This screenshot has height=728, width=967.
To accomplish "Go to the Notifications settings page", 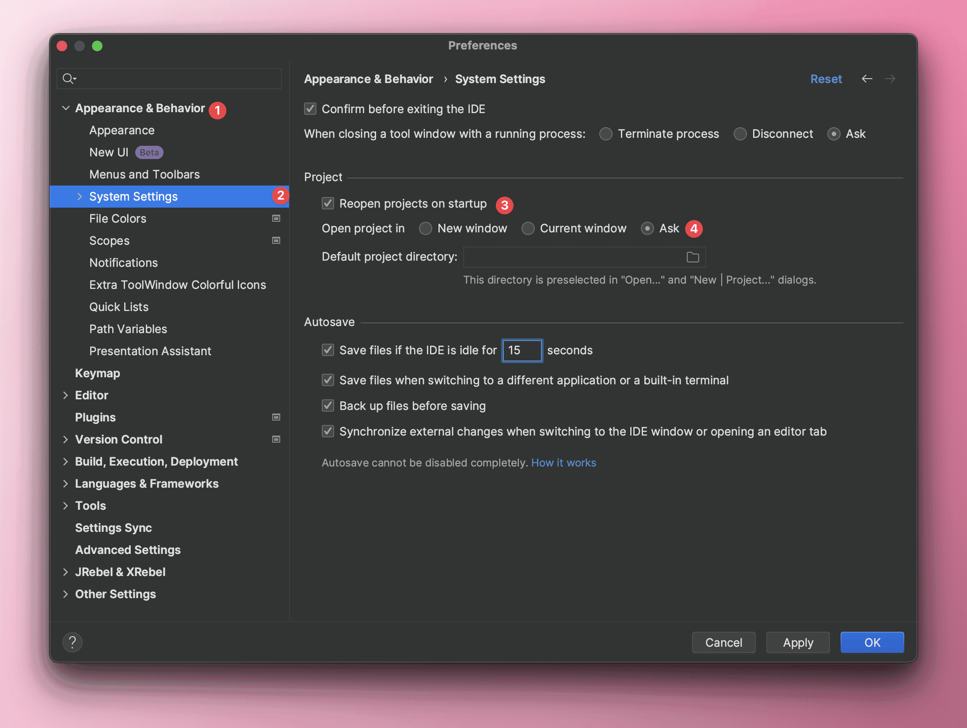I will pyautogui.click(x=123, y=263).
